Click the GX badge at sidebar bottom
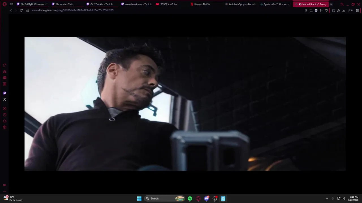362x203 pixels. pos(5,185)
